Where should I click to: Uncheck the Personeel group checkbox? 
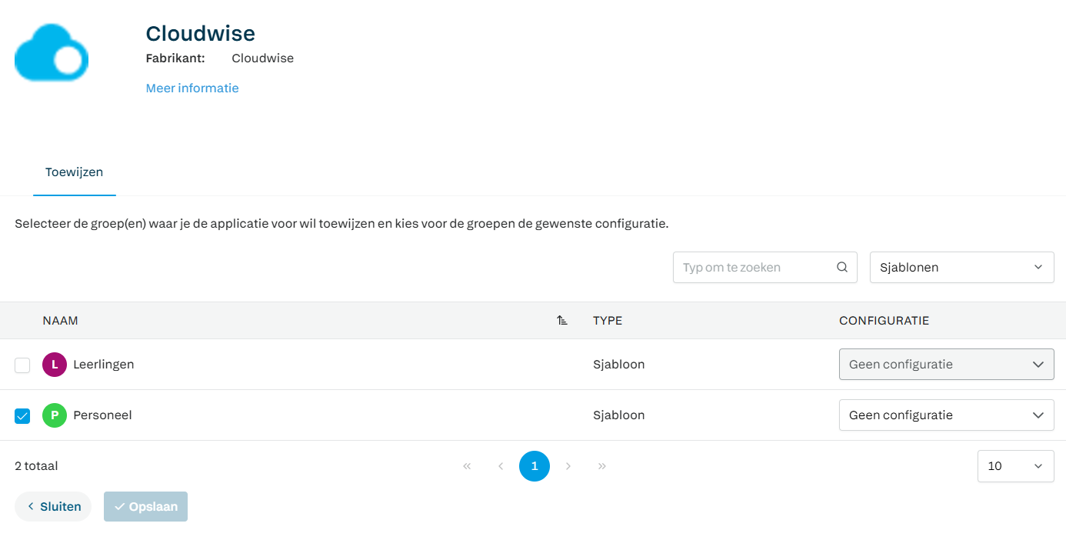pyautogui.click(x=22, y=416)
